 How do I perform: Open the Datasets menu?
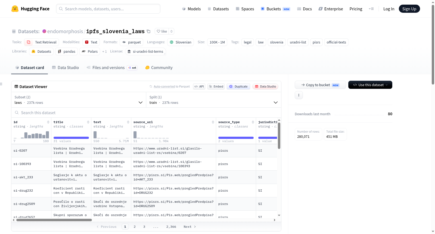218,9
